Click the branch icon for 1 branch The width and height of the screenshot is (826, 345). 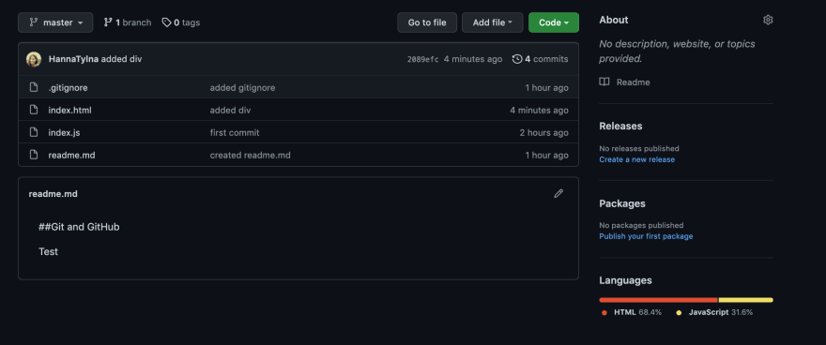coord(108,22)
